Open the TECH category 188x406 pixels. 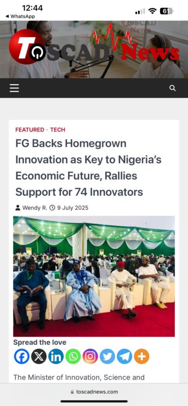(57, 130)
